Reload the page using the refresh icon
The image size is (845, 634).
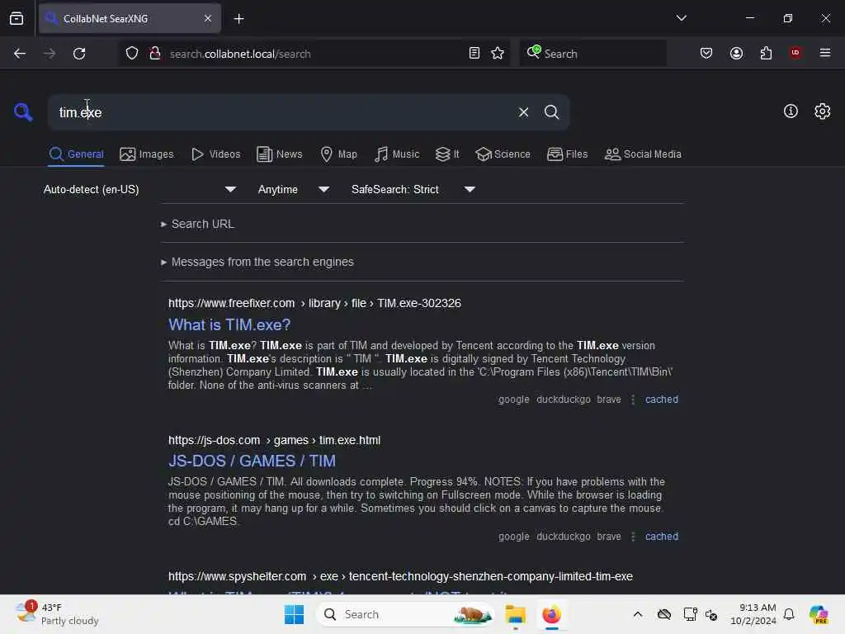pyautogui.click(x=79, y=54)
